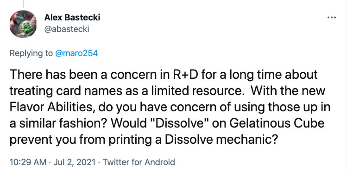This screenshot has width=347, height=173.
Task: Click the 'Replying to' label text
Action: click(x=31, y=53)
